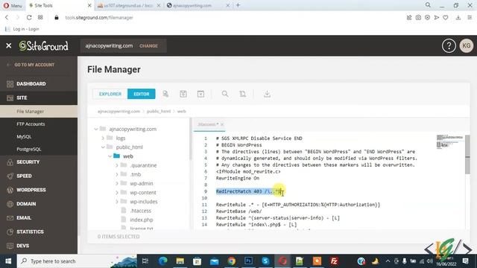Open the help question mark icon
The width and height of the screenshot is (477, 268).
pyautogui.click(x=449, y=46)
